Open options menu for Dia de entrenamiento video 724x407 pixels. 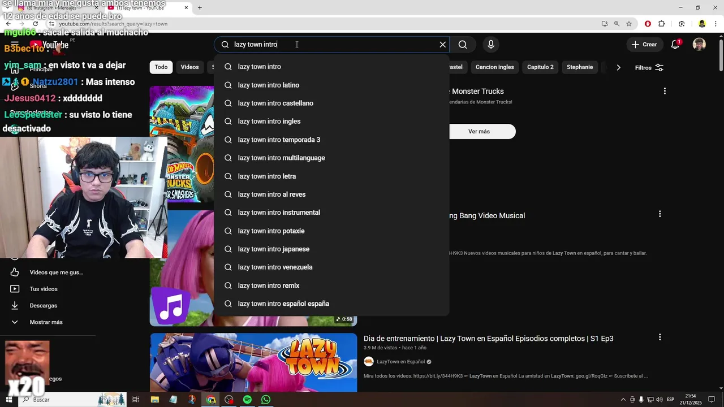click(x=660, y=337)
